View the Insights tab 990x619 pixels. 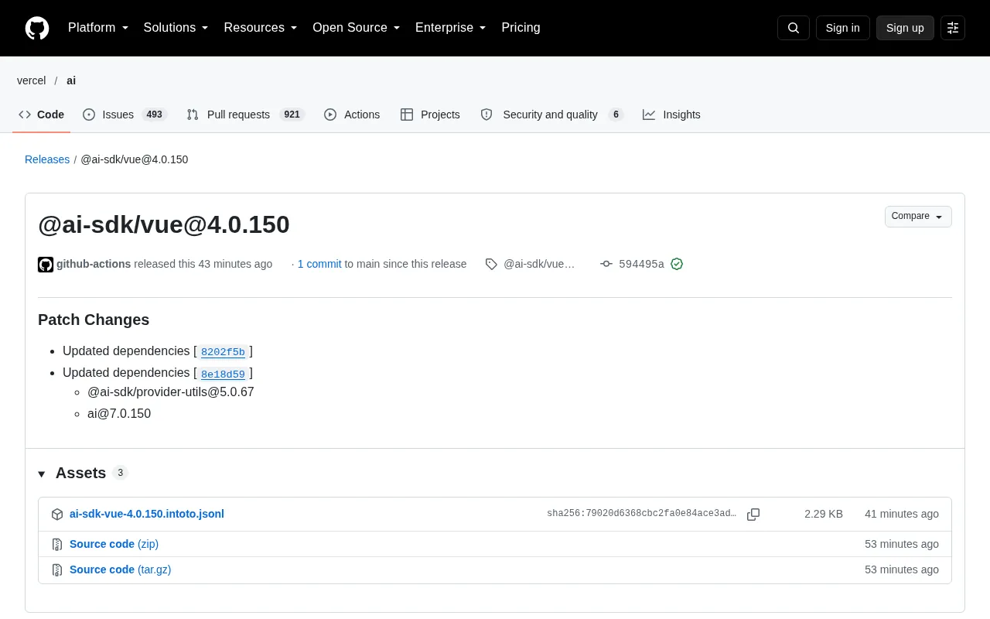[x=671, y=115]
